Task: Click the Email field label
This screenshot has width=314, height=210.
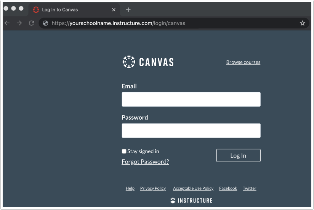Action: pyautogui.click(x=129, y=86)
